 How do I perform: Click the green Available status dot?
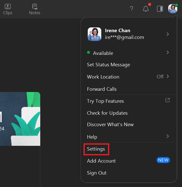coord(88,52)
